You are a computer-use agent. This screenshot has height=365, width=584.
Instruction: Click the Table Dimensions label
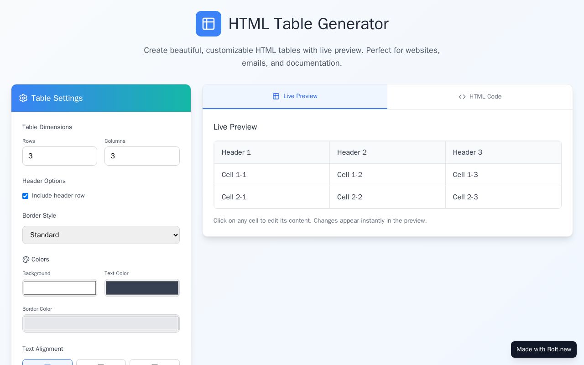click(47, 127)
